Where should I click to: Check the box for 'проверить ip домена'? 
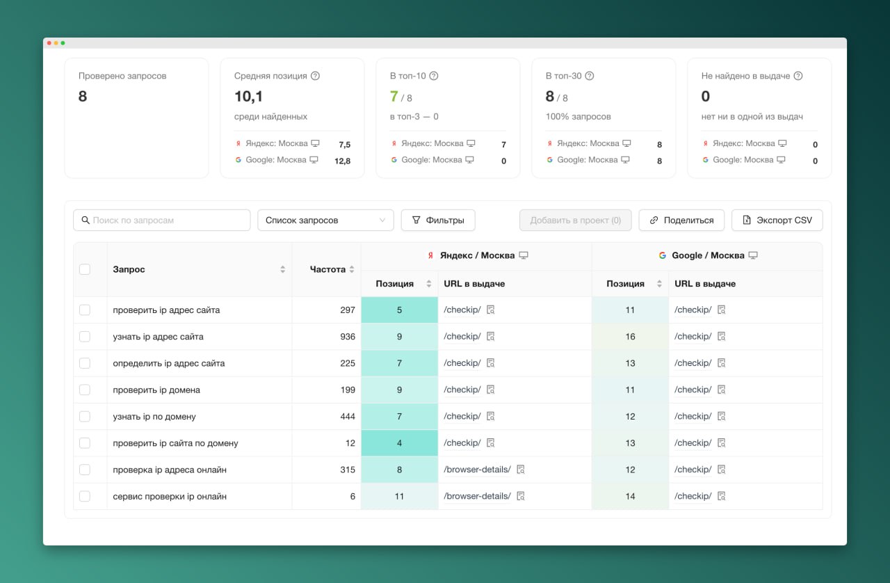click(85, 390)
